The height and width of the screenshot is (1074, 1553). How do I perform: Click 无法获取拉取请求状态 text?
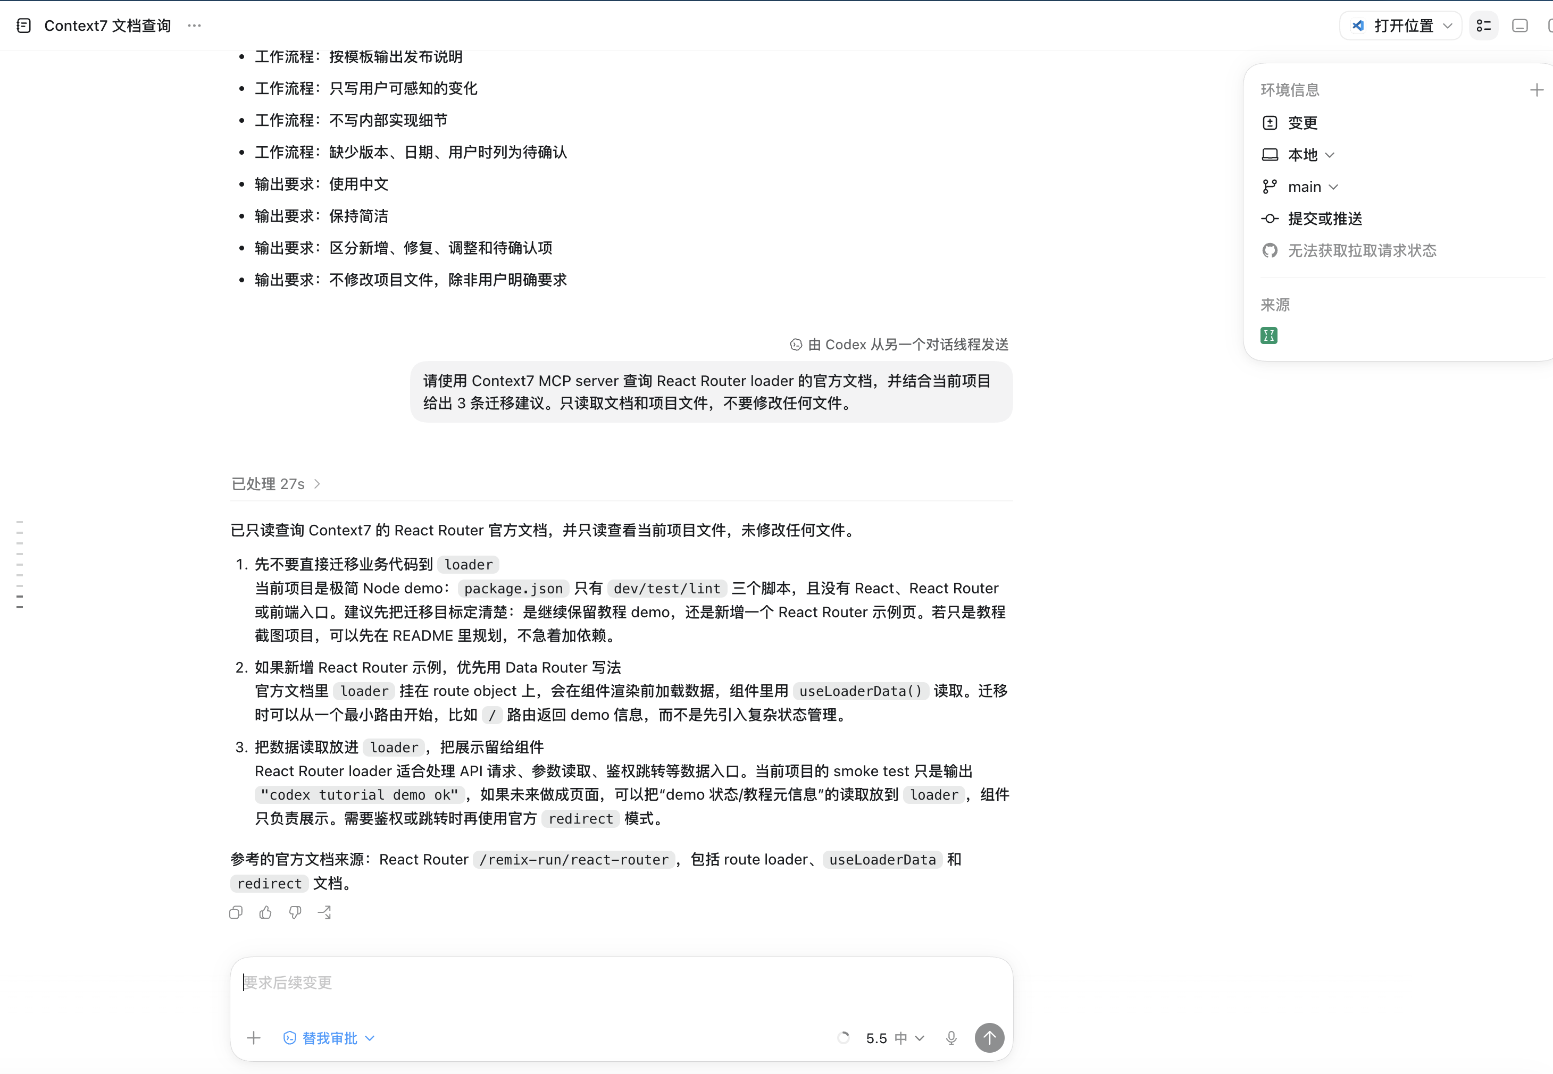[x=1362, y=250]
